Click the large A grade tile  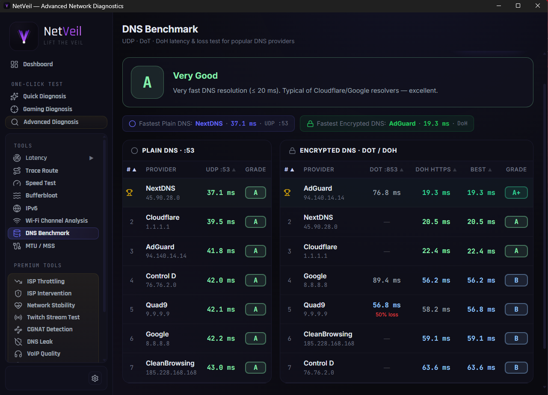[147, 82]
